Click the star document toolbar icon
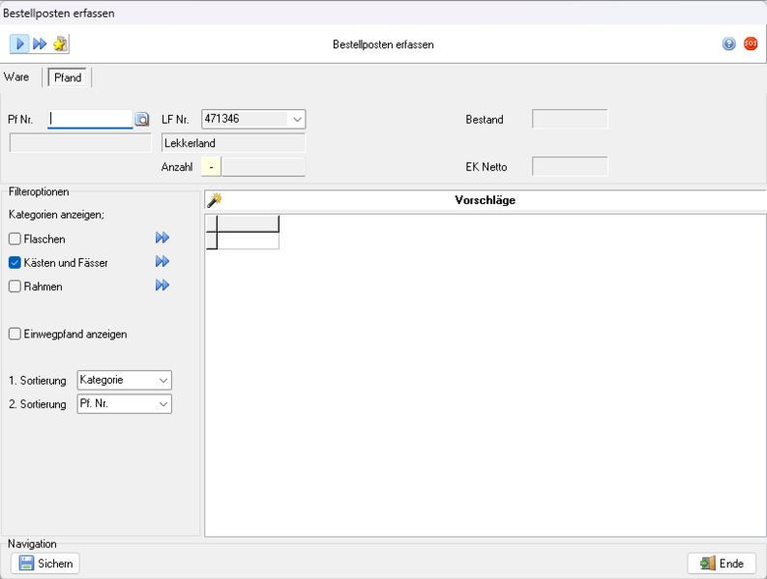The image size is (767, 579). 60,44
